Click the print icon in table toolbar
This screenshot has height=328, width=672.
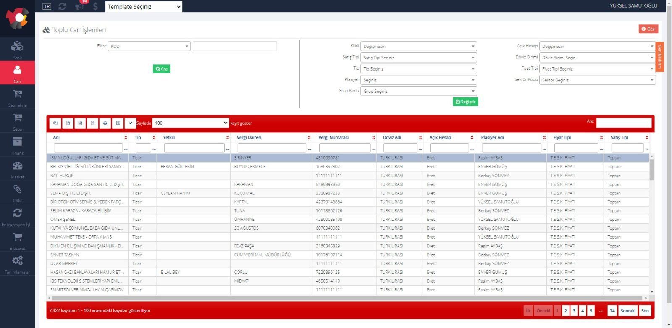pyautogui.click(x=105, y=123)
